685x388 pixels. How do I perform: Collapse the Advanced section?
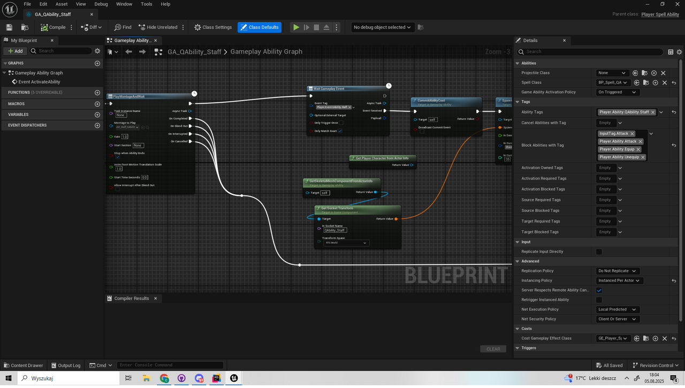[x=517, y=261]
